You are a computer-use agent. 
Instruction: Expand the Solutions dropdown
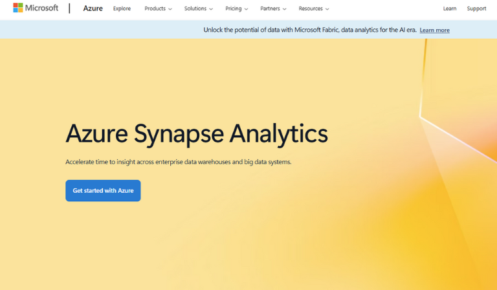199,8
